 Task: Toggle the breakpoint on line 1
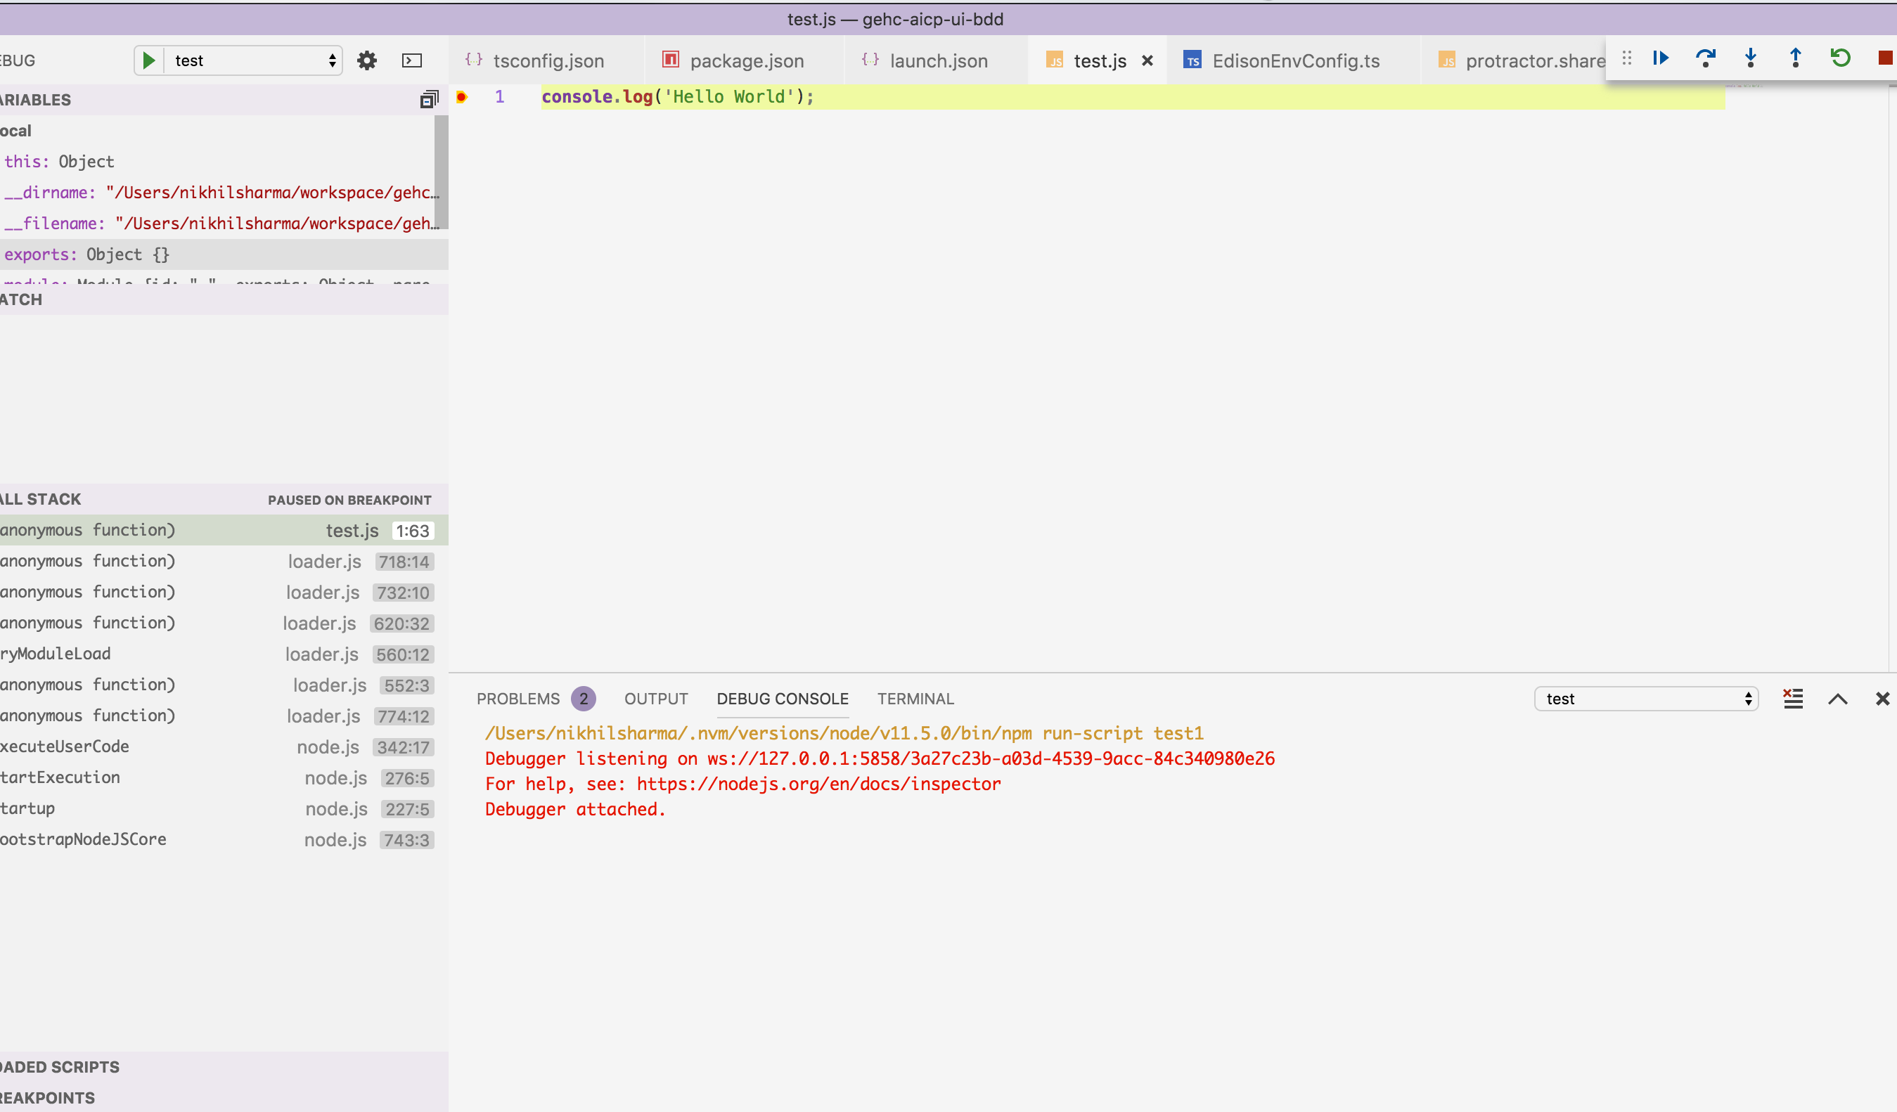point(461,96)
